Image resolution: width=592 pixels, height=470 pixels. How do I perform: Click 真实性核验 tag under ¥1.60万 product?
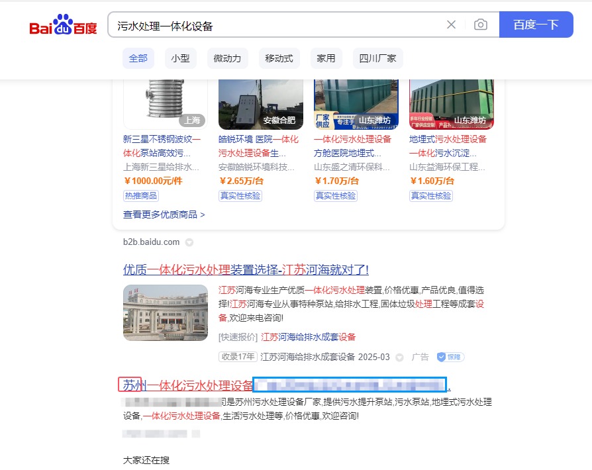click(430, 195)
